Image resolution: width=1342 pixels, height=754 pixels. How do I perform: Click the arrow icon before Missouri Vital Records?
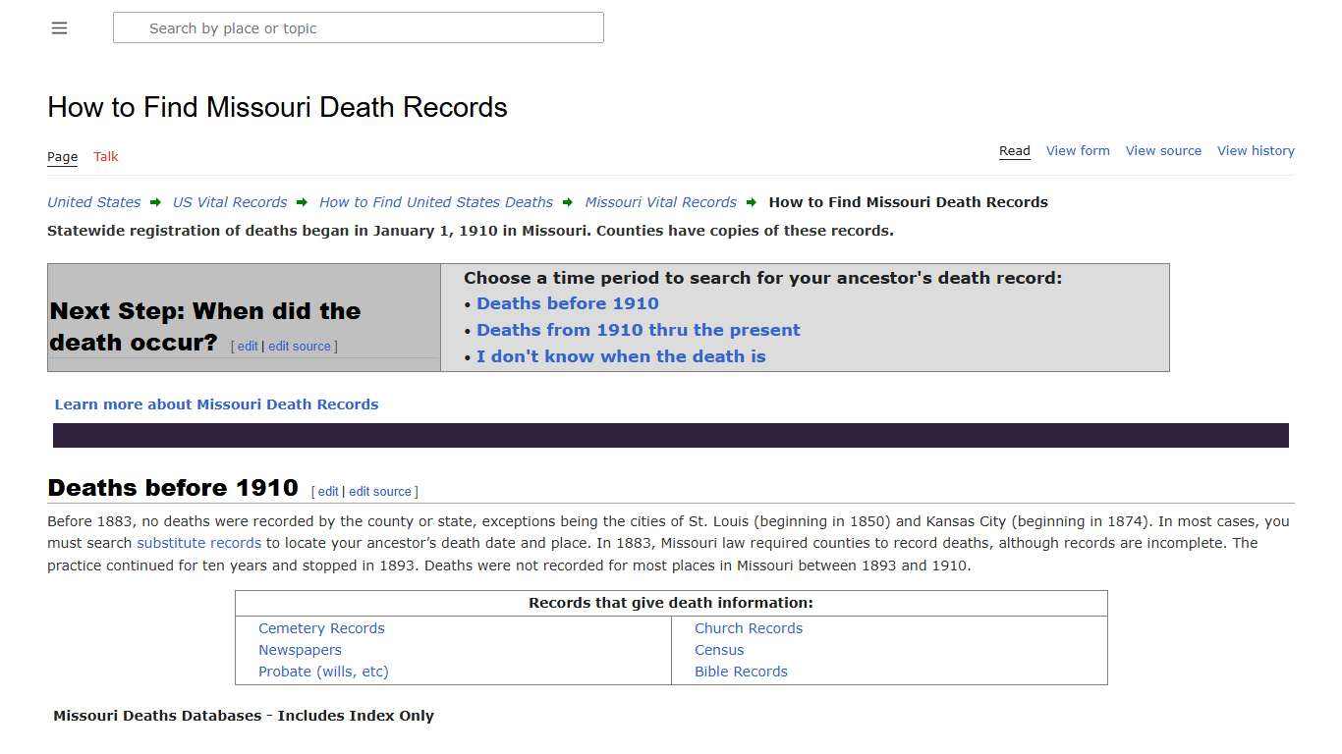pyautogui.click(x=567, y=202)
